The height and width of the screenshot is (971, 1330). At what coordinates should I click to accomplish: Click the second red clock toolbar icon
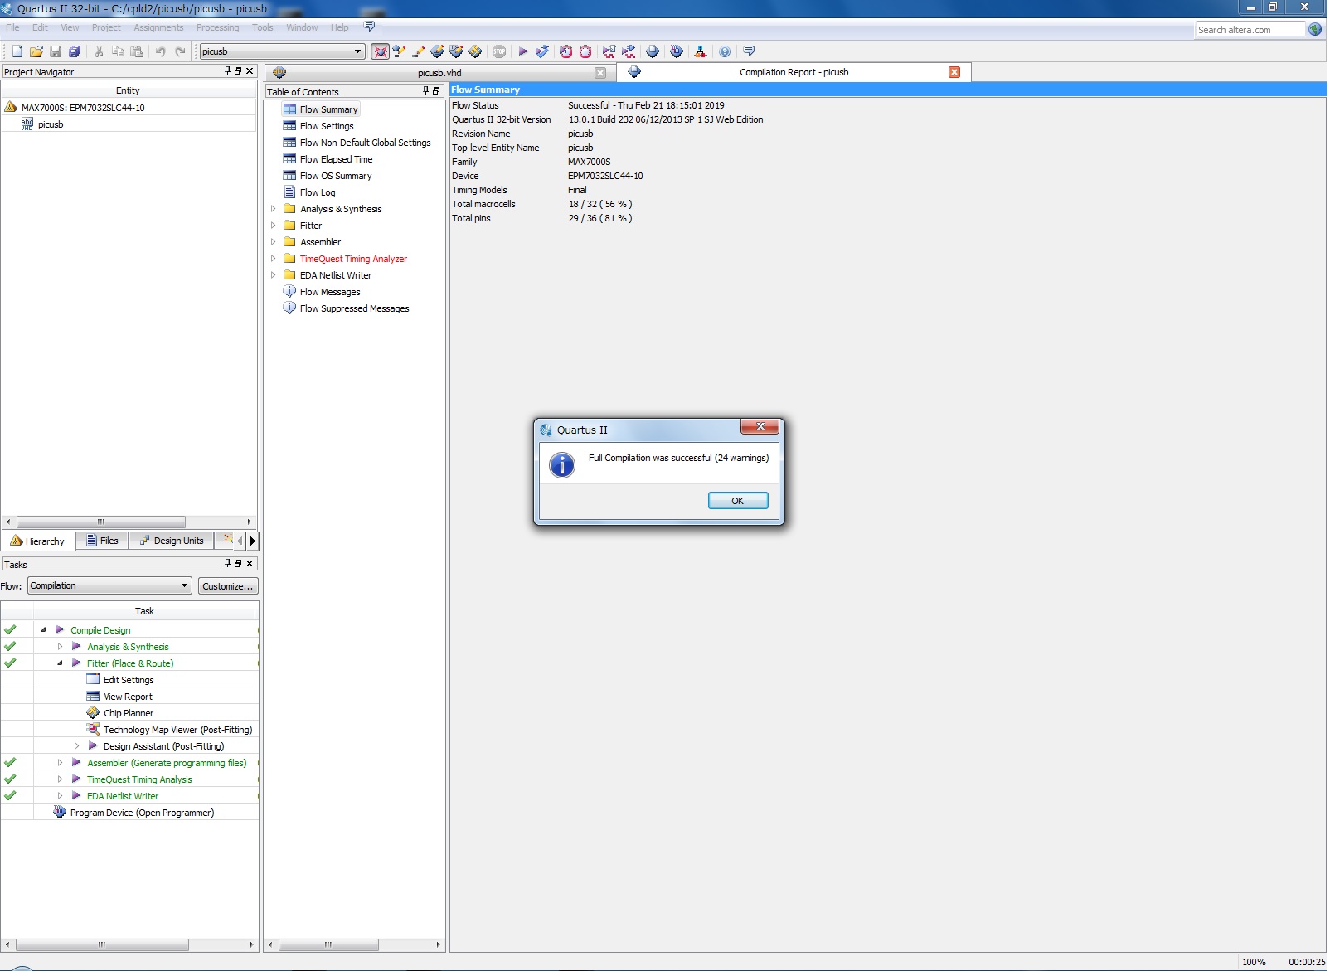(x=585, y=51)
